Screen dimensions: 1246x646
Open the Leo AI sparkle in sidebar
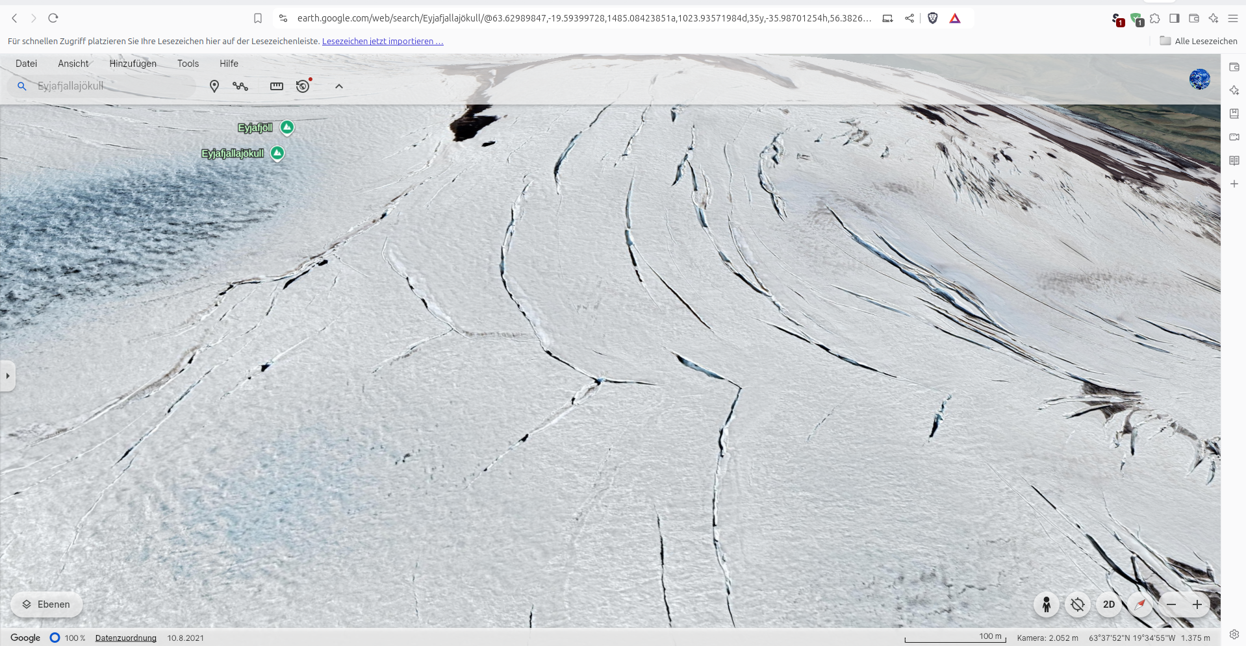tap(1234, 90)
